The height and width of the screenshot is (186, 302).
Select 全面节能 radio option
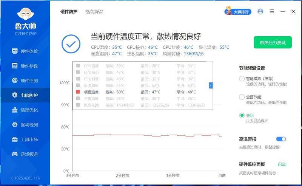pyautogui.click(x=242, y=97)
